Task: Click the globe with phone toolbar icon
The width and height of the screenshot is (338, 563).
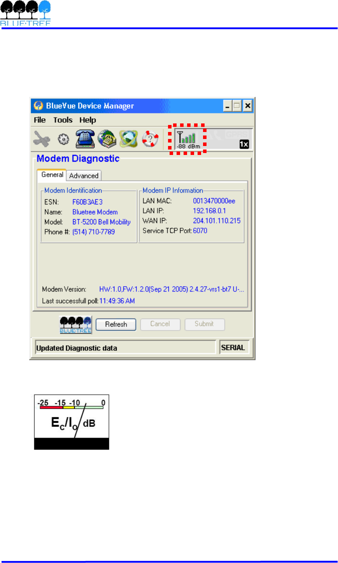Action: (107, 139)
